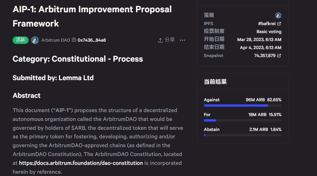Image resolution: width=317 pixels, height=176 pixels.
Task: Click the Abstain result row
Action: (x=243, y=129)
